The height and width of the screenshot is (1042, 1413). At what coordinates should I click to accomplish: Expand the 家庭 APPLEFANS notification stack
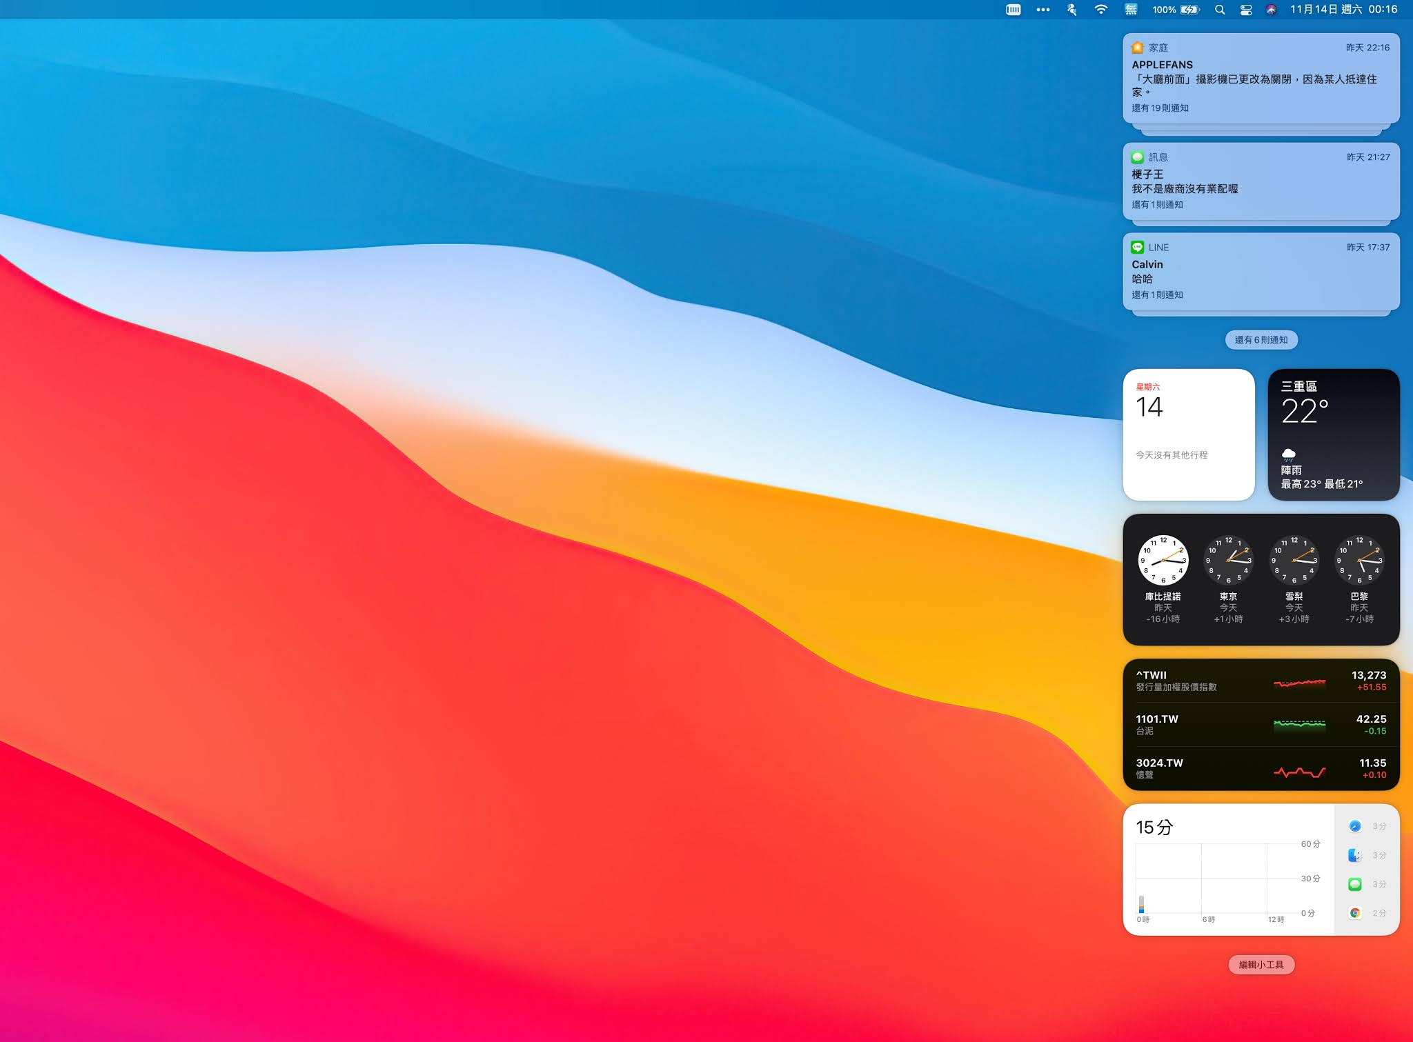click(x=1261, y=78)
